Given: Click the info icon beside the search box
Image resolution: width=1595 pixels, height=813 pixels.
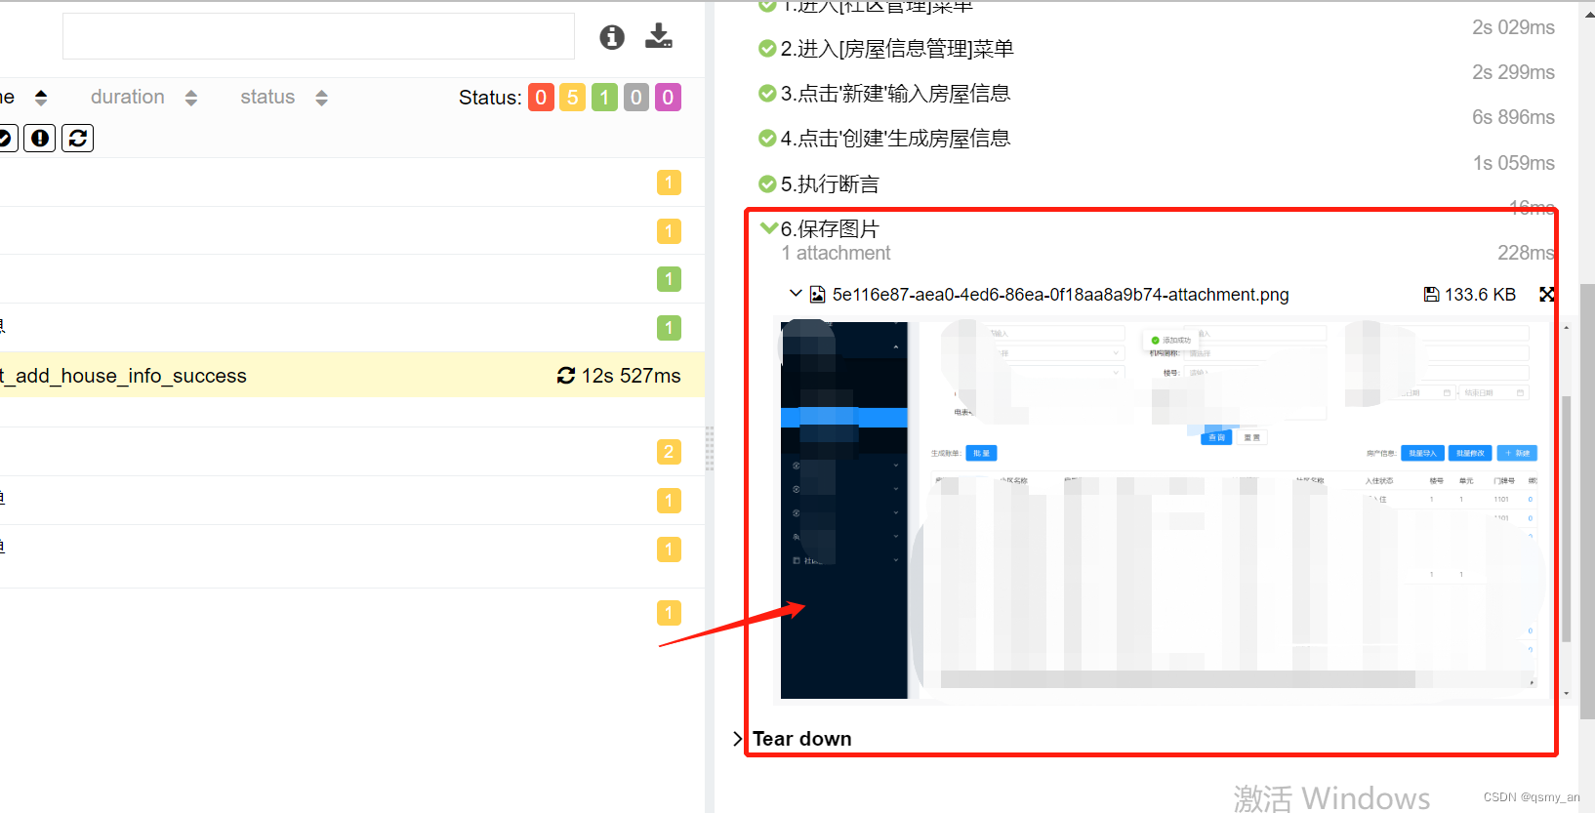Looking at the screenshot, I should click(x=612, y=37).
